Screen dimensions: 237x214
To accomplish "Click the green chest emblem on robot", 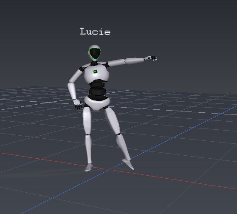I will pyautogui.click(x=96, y=71).
